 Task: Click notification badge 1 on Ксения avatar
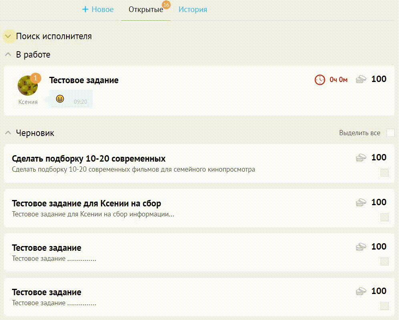point(36,78)
